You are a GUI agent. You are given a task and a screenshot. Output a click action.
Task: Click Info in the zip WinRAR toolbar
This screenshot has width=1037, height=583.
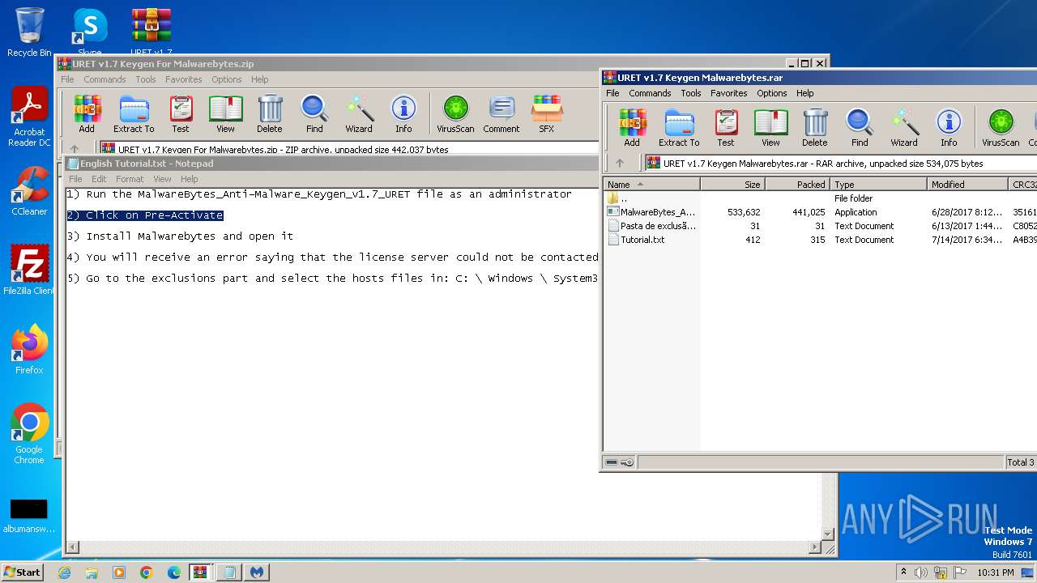click(x=403, y=113)
